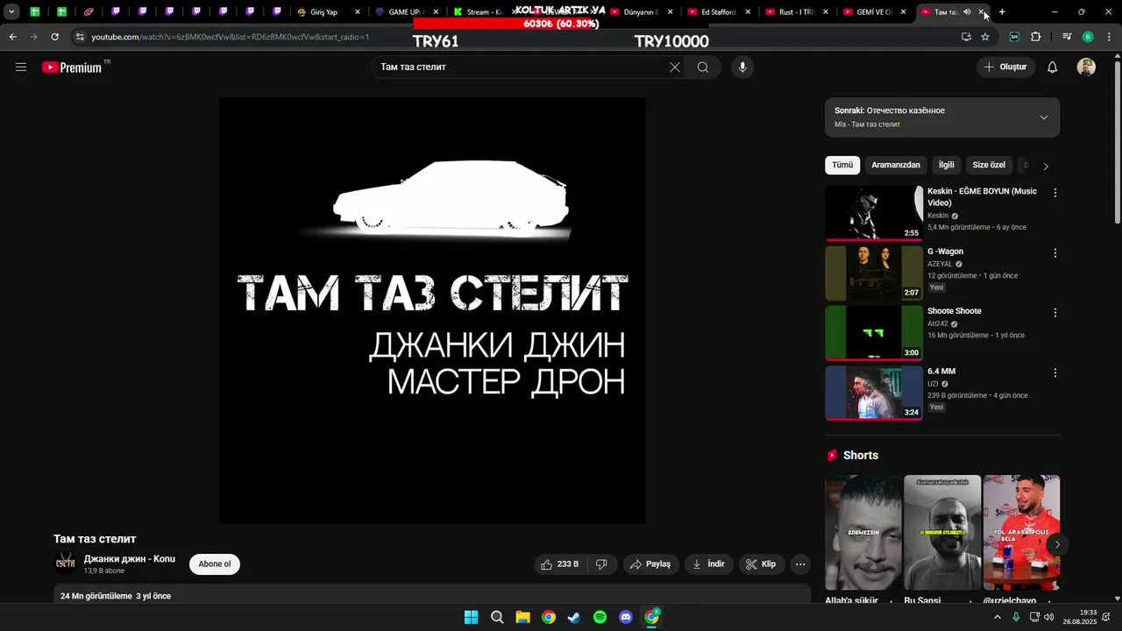Dislike the video
Screen dimensions: 1122x631
(601, 564)
